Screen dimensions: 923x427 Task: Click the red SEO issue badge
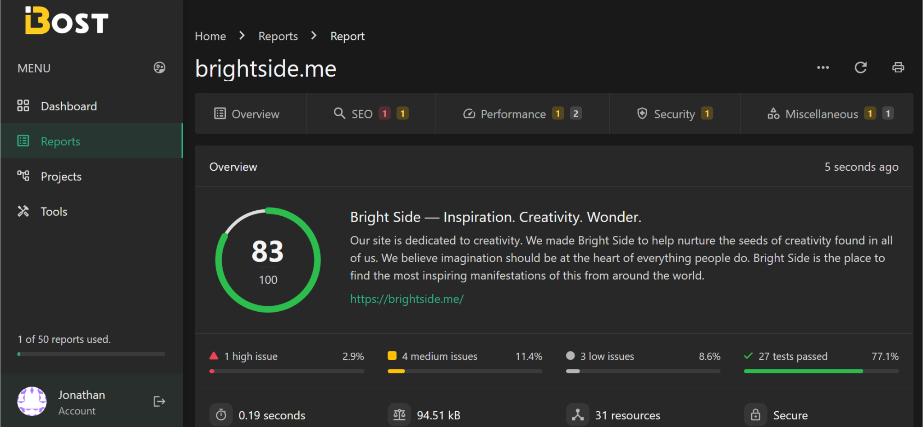click(x=384, y=114)
